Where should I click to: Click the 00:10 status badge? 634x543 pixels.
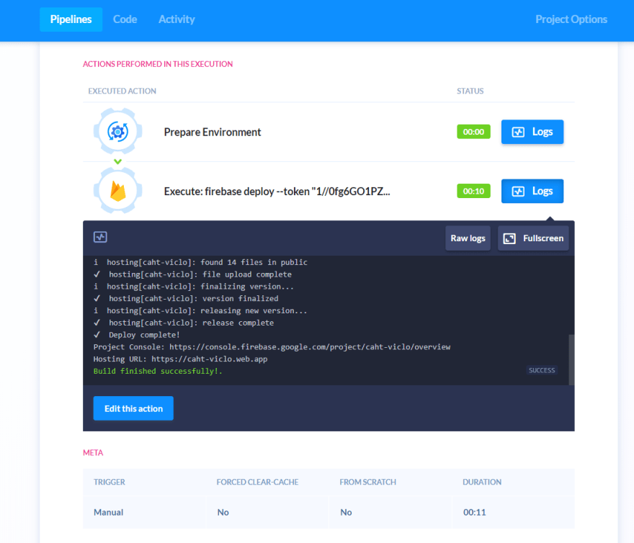pyautogui.click(x=473, y=192)
